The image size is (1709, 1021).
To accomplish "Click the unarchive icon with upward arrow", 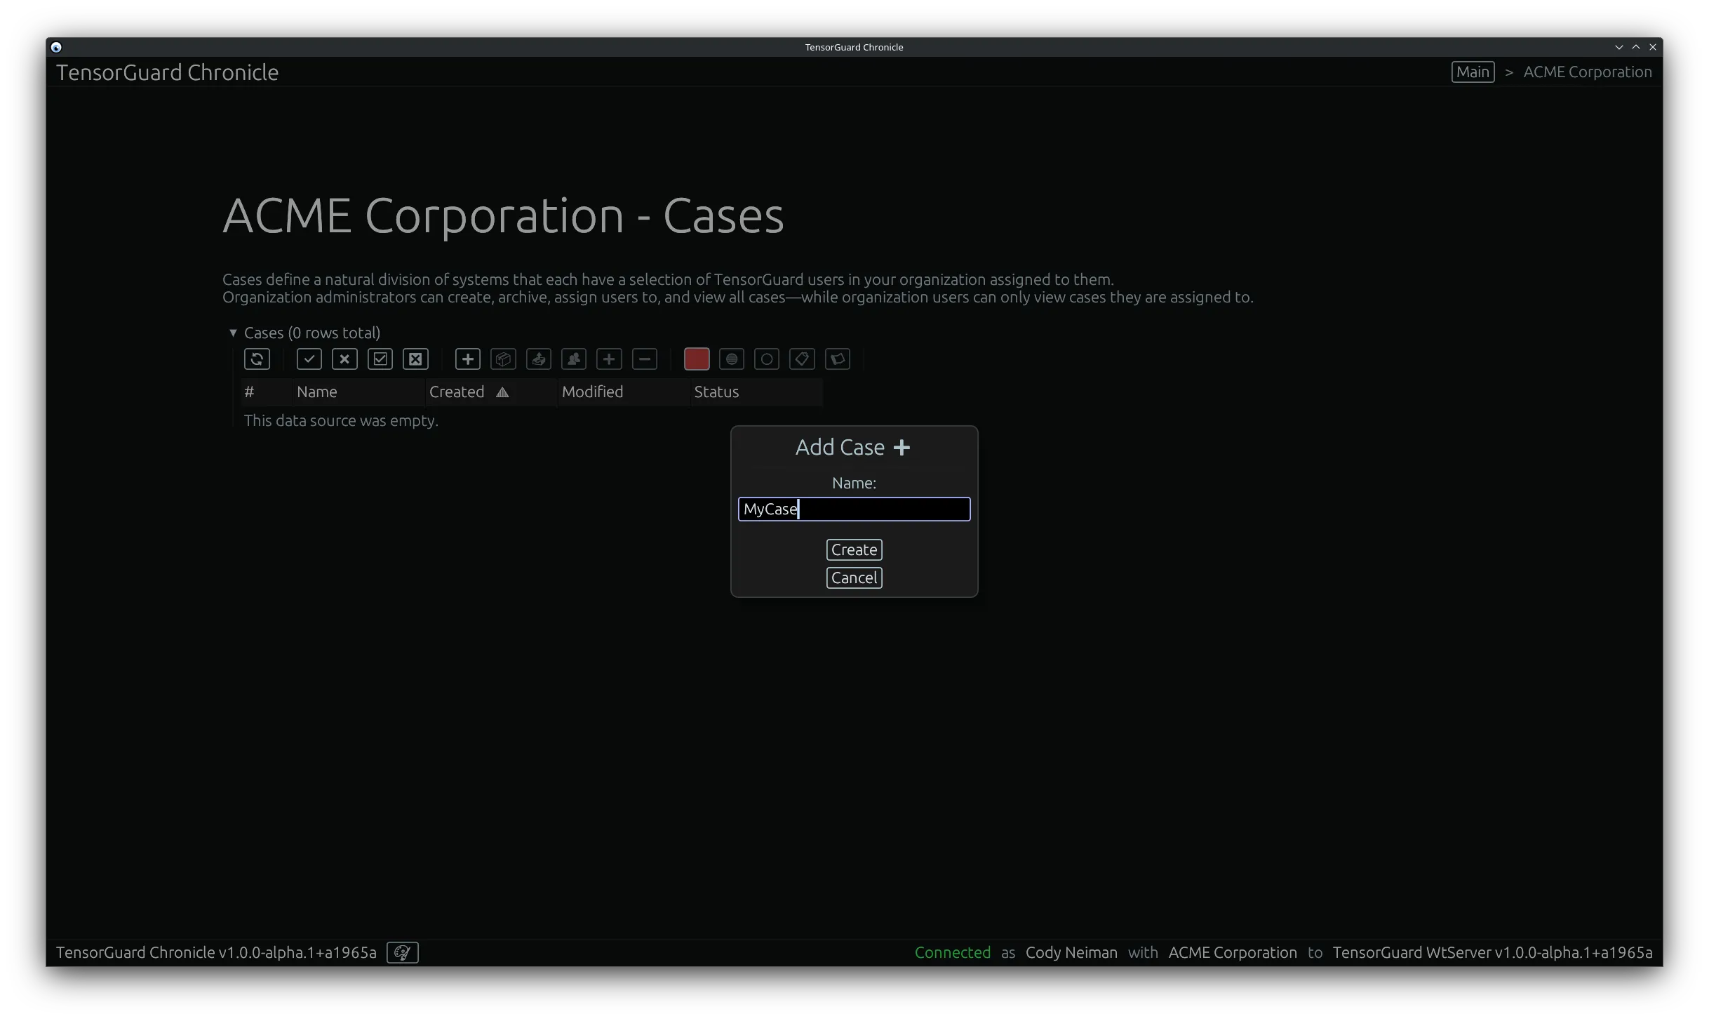I will click(538, 359).
